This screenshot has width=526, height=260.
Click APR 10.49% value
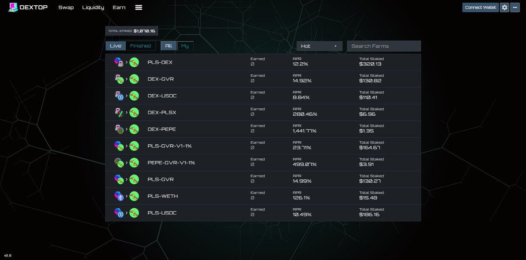click(x=302, y=215)
